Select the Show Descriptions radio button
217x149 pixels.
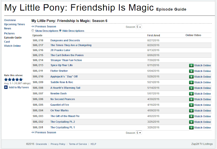click(33, 30)
